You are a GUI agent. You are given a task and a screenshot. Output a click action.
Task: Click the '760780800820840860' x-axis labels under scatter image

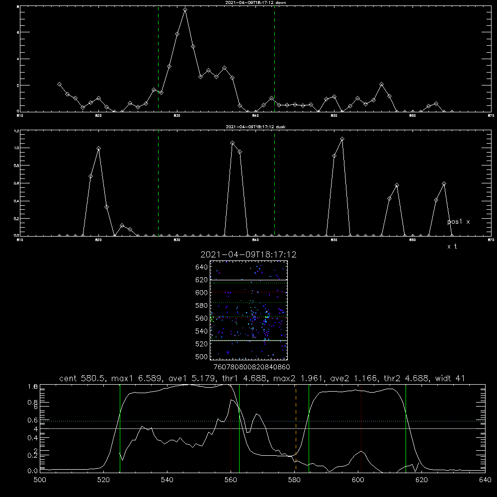pos(251,367)
